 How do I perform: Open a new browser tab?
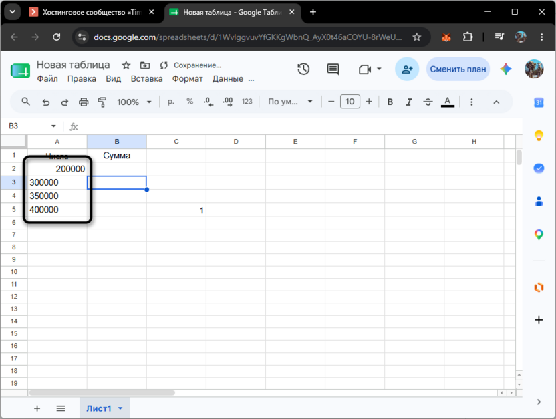[313, 12]
